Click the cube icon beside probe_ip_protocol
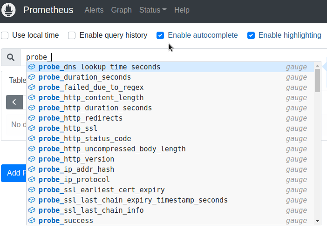 pyautogui.click(x=32, y=179)
